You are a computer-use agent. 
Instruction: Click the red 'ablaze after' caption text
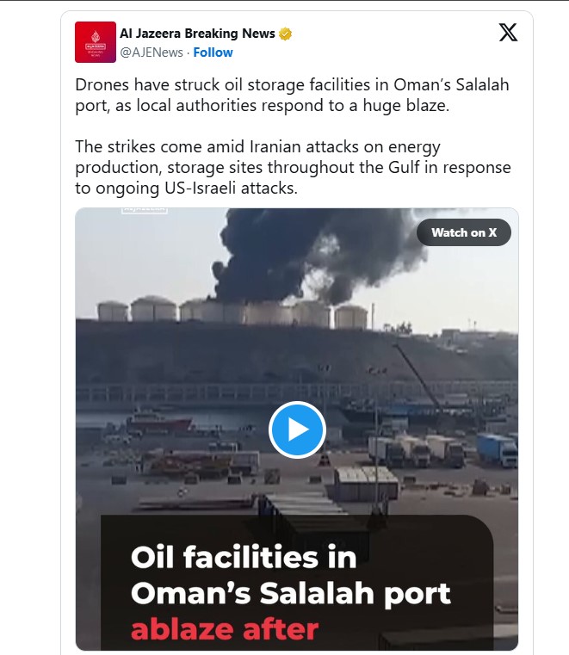tap(225, 630)
